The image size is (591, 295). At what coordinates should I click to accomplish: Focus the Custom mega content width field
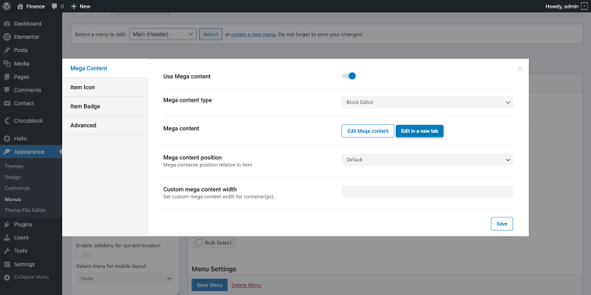[x=427, y=192]
